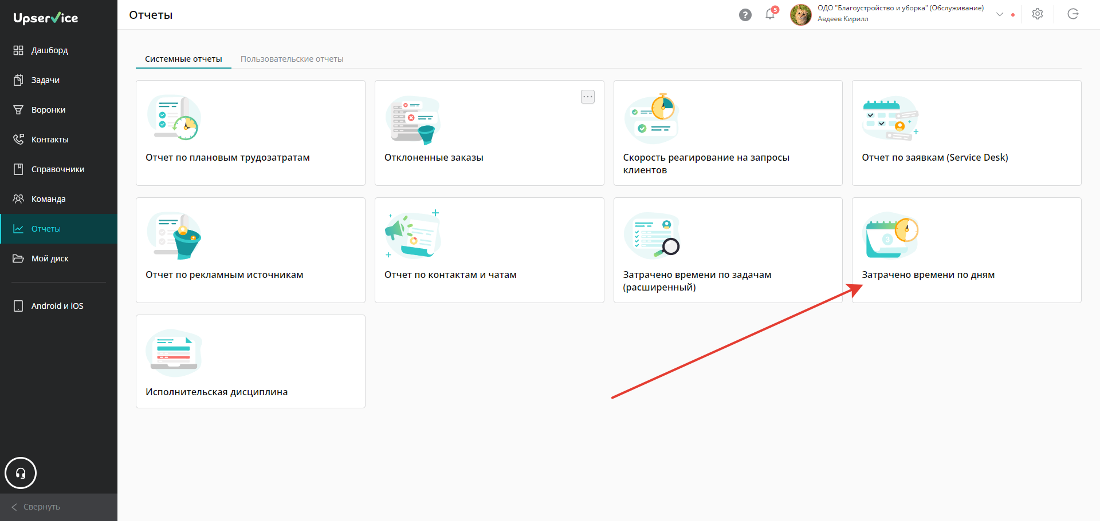The width and height of the screenshot is (1100, 521).
Task: Click the Воронки funnel icon
Action: 18,110
